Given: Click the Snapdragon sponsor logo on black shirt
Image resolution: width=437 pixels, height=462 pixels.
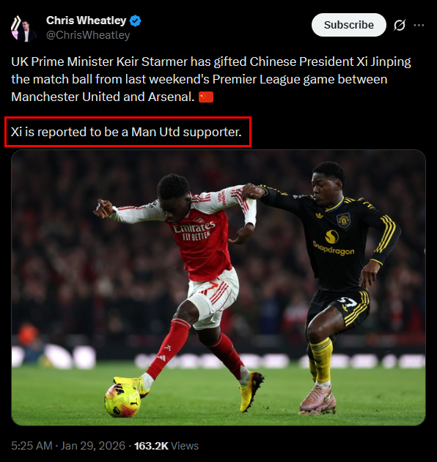Looking at the screenshot, I should pos(334,242).
